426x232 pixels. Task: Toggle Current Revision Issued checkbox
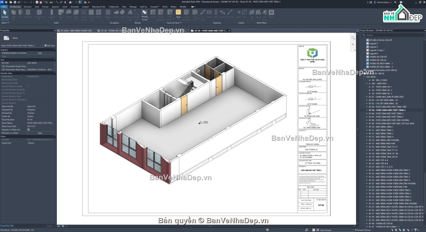click(x=28, y=86)
